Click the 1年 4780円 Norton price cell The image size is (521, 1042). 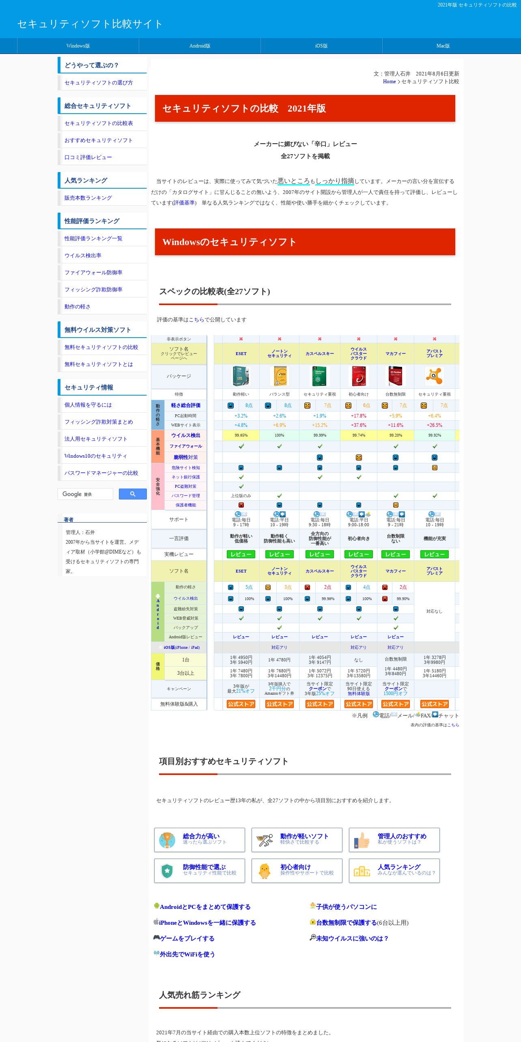(x=280, y=660)
